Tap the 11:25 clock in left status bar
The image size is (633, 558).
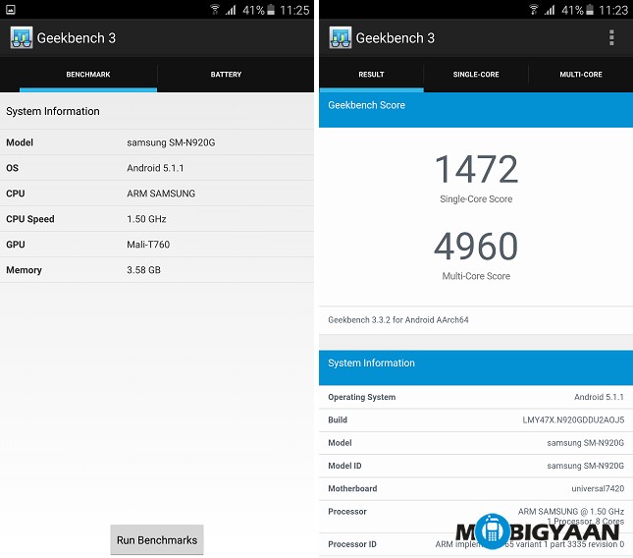coord(294,10)
